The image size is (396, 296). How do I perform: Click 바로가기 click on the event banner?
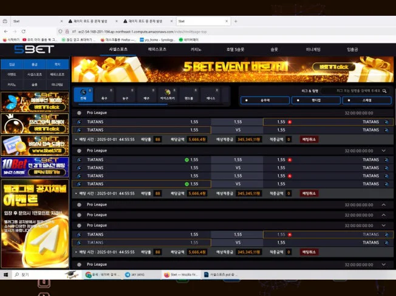tap(333, 67)
